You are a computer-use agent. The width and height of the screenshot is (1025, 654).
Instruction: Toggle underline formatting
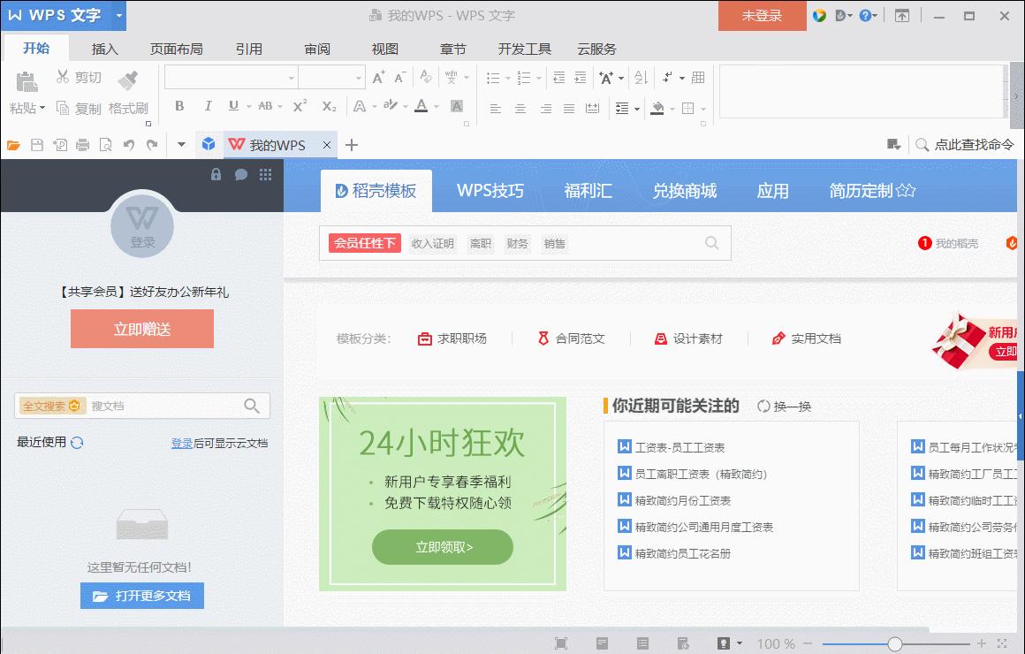point(232,108)
